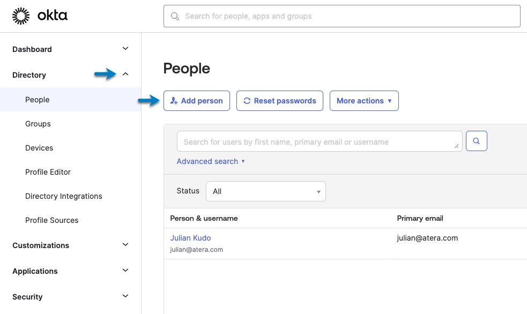Screen dimensions: 527x314
Task: Click the Customizations sidebar heading
Action: click(41, 245)
